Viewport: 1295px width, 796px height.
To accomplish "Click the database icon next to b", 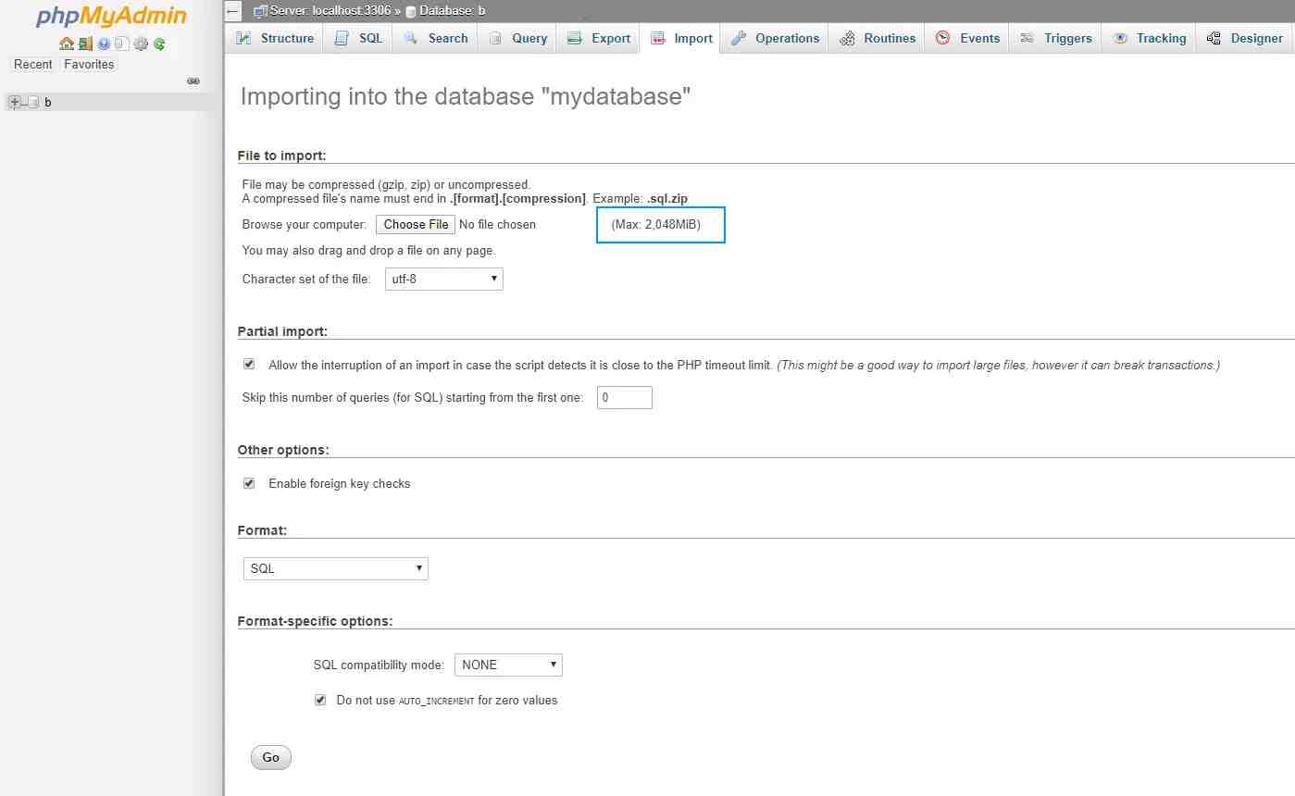I will [x=33, y=103].
